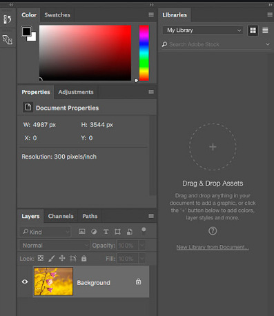Open the My Library dropdown
274x316 pixels.
(203, 30)
